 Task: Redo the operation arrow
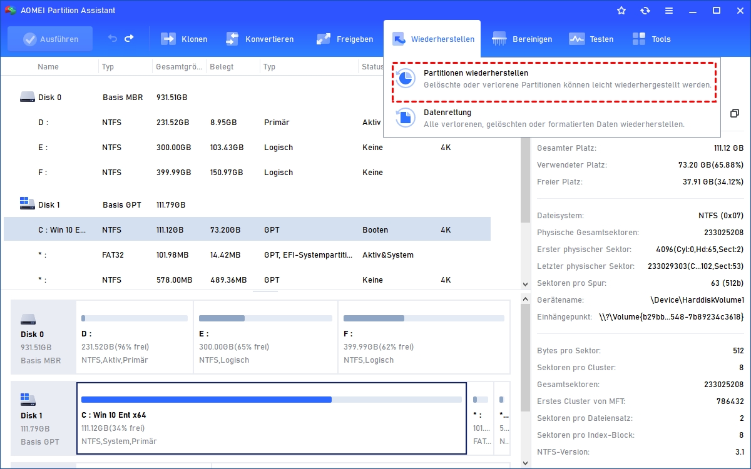coord(129,39)
